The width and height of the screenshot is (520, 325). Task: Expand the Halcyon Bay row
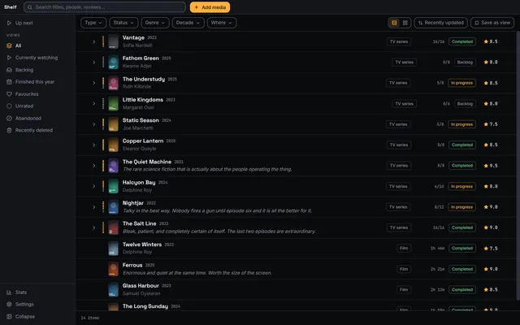(94, 186)
